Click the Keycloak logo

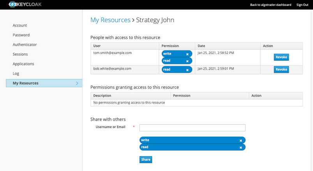tap(25, 4)
